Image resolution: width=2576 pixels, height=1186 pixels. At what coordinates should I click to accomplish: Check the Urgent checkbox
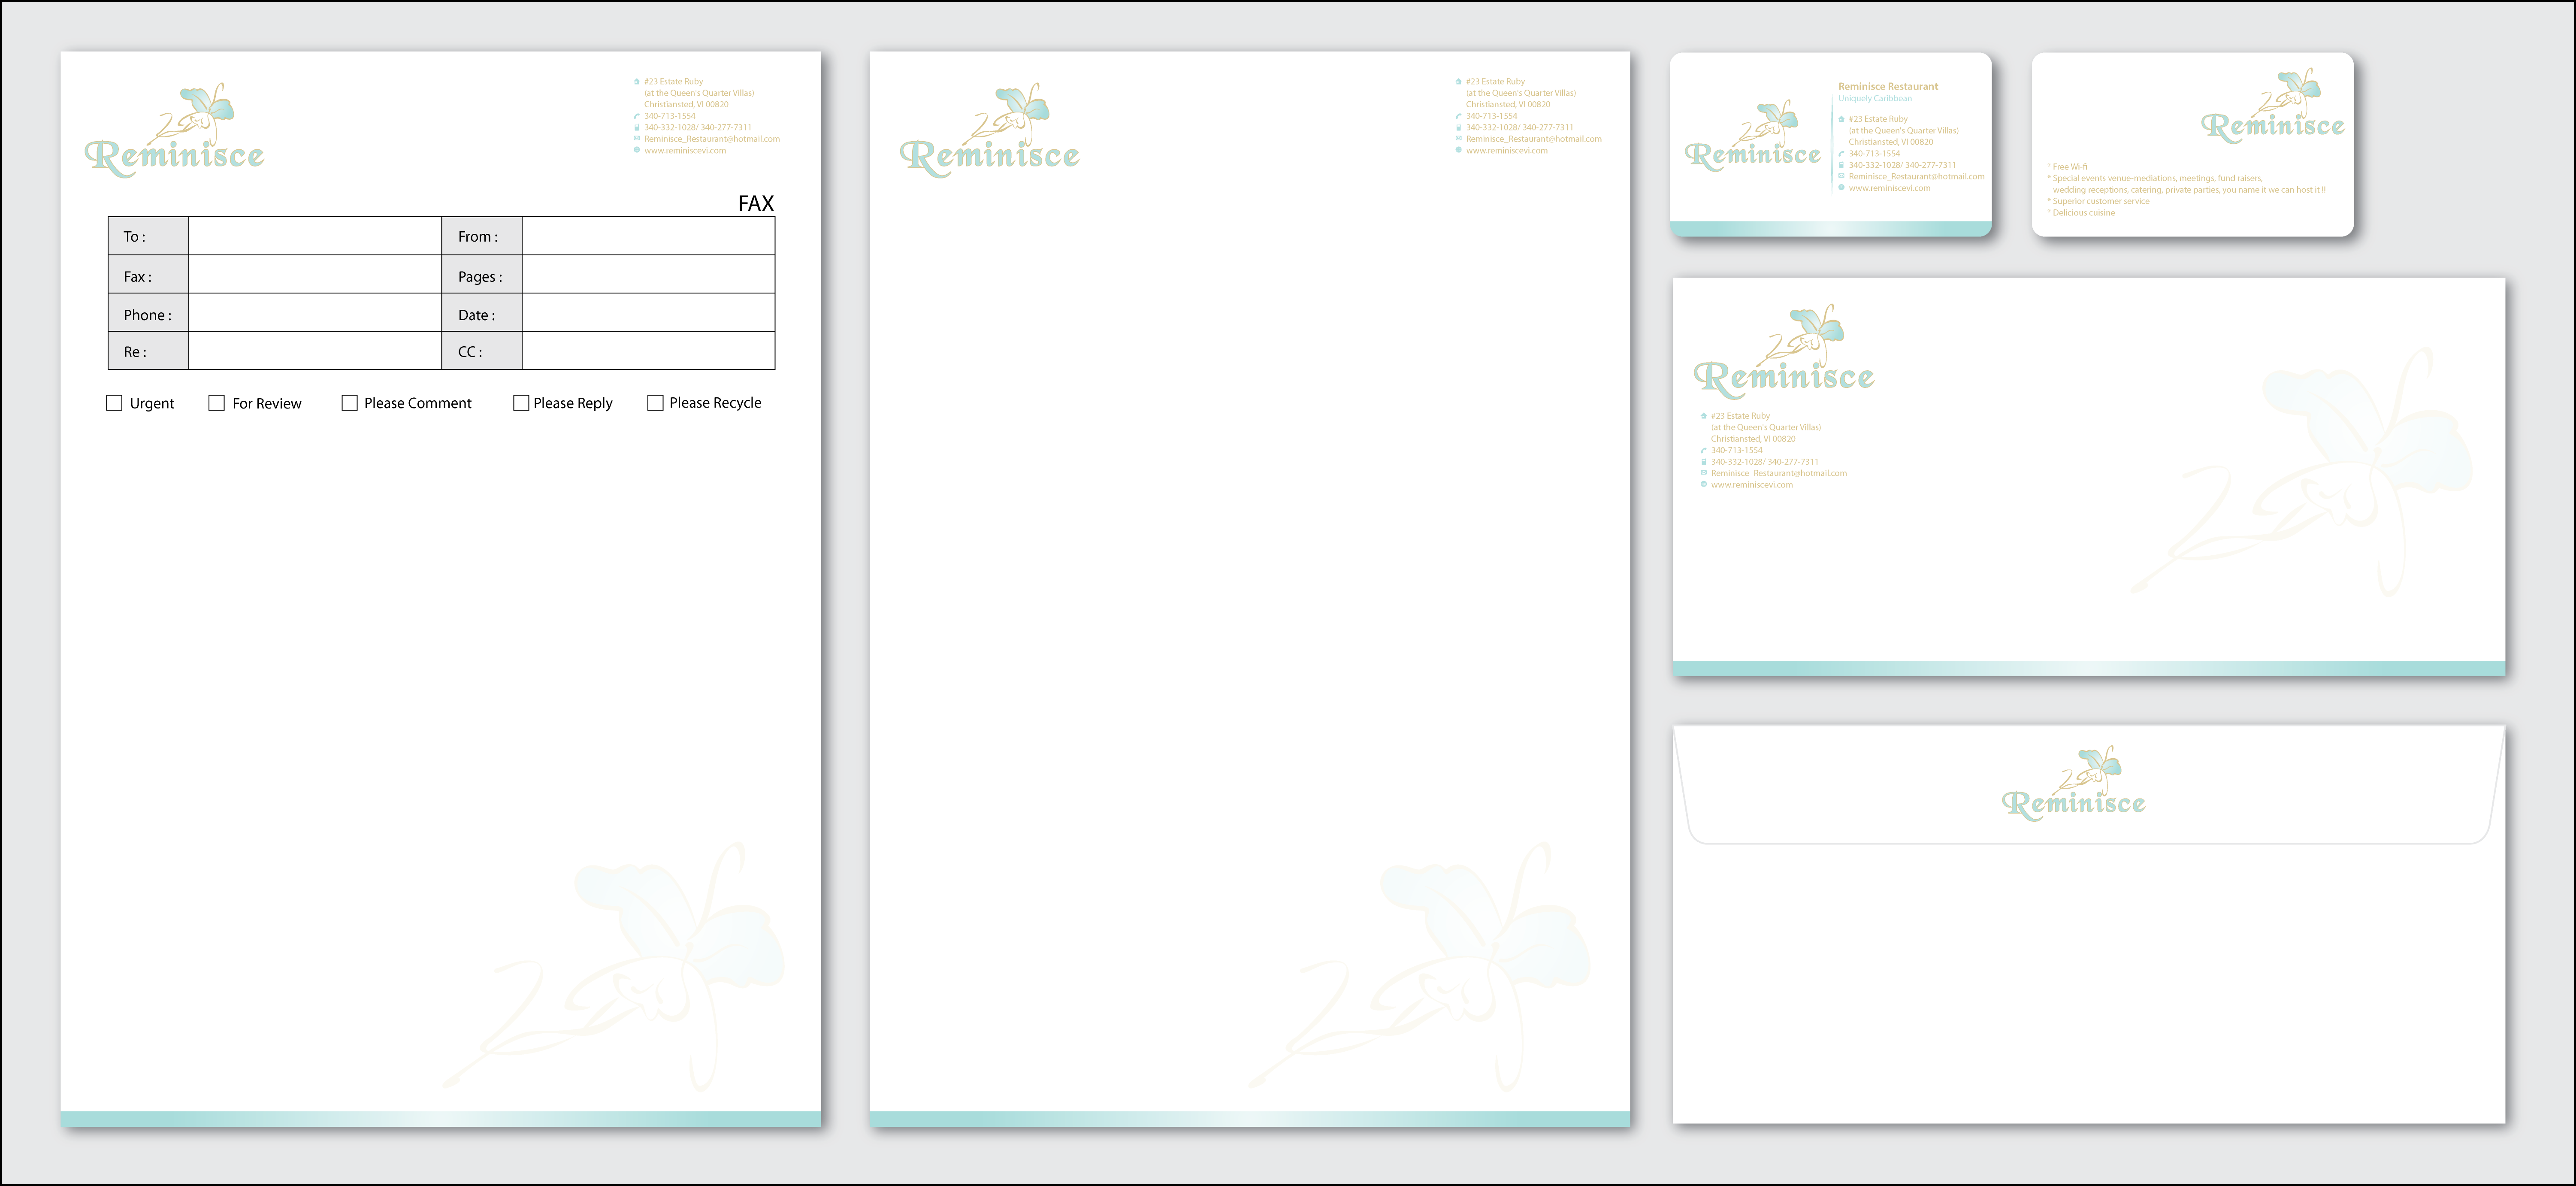114,402
